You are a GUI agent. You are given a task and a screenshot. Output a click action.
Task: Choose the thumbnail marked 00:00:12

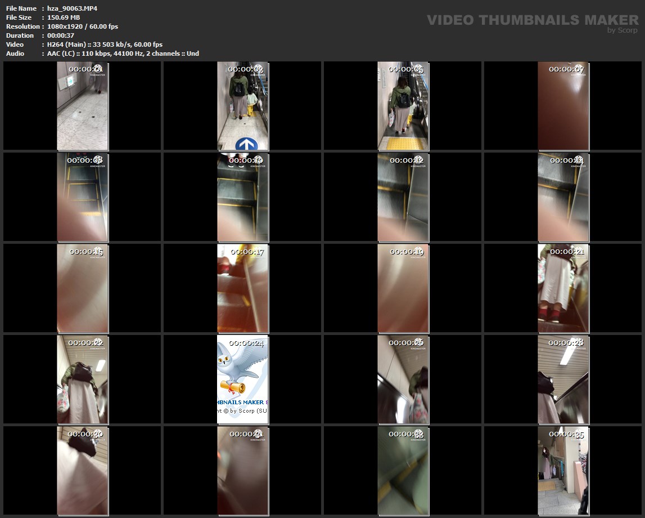tap(403, 197)
